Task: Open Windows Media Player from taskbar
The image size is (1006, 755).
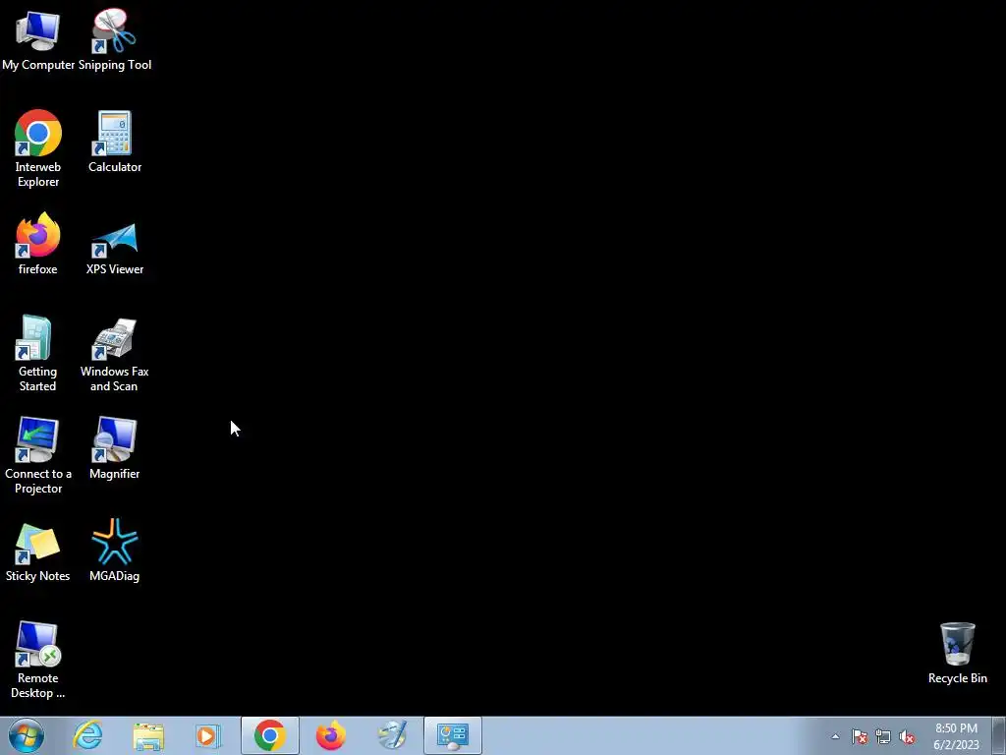Action: click(x=208, y=735)
